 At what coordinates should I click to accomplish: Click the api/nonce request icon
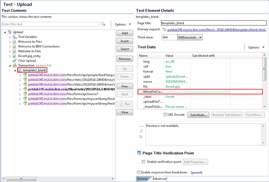click(25, 94)
